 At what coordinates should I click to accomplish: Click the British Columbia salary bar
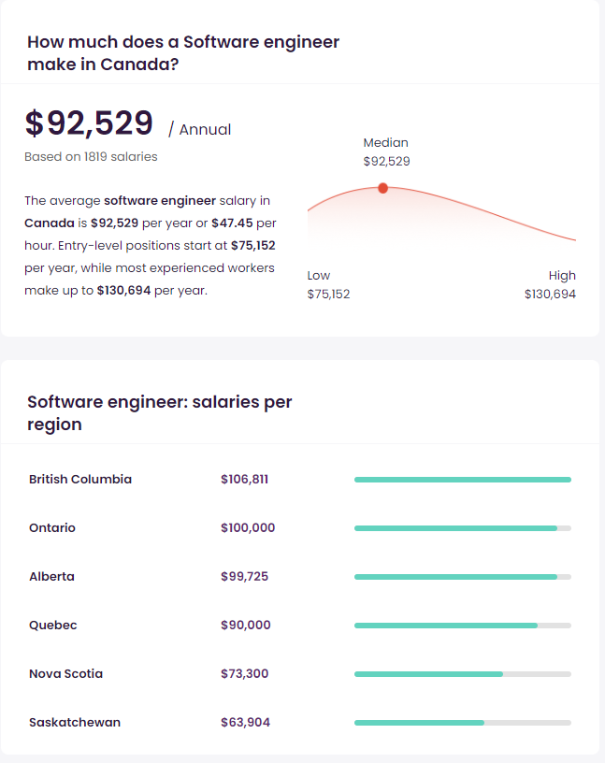(462, 480)
